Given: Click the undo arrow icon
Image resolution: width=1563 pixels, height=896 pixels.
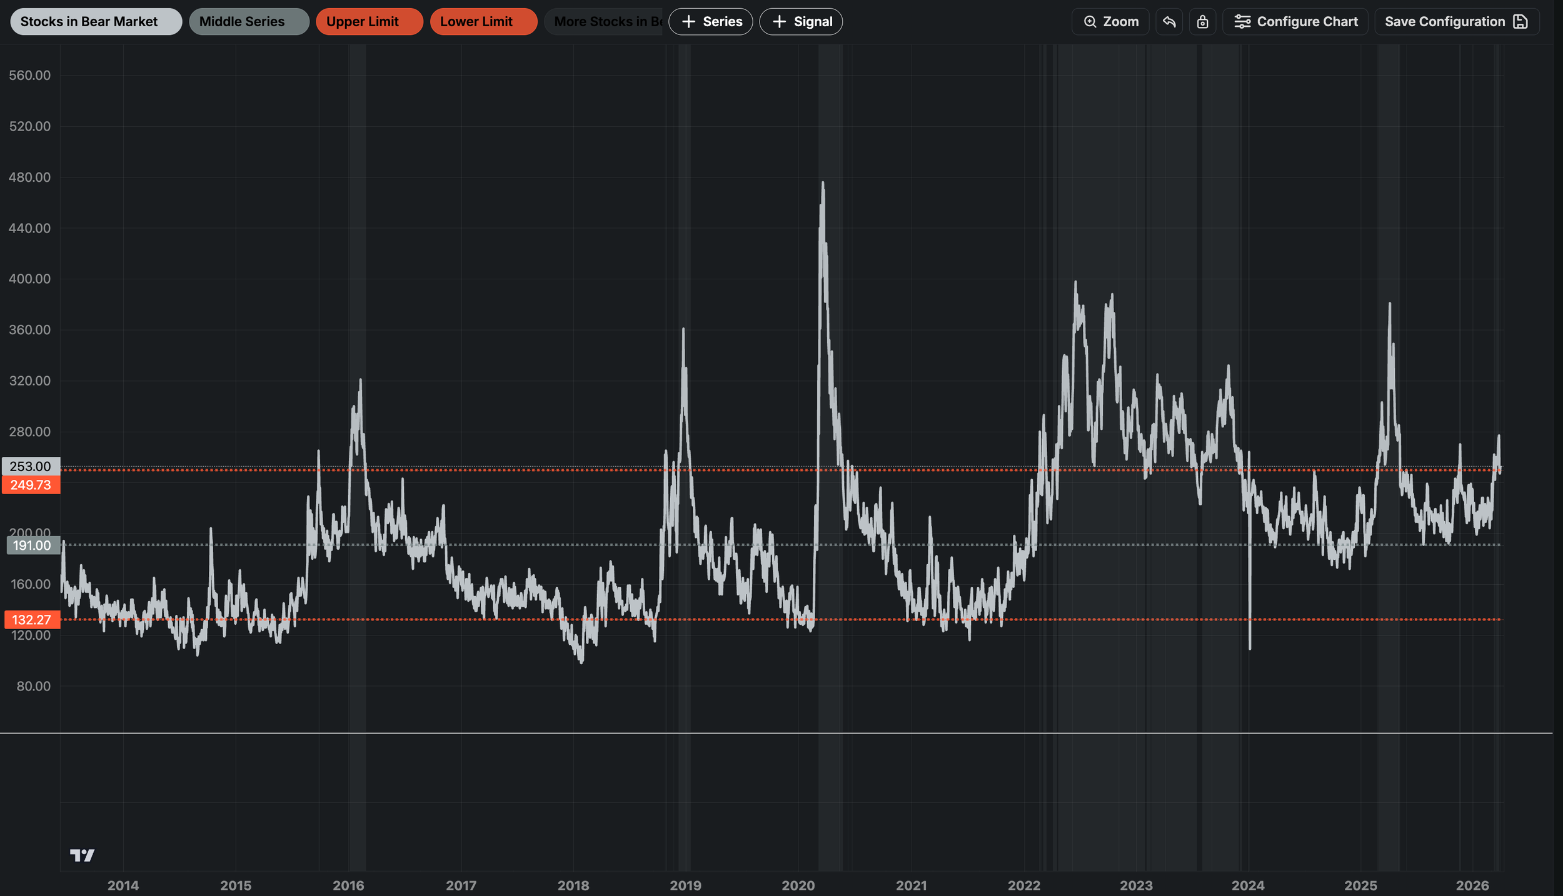Looking at the screenshot, I should (1168, 22).
